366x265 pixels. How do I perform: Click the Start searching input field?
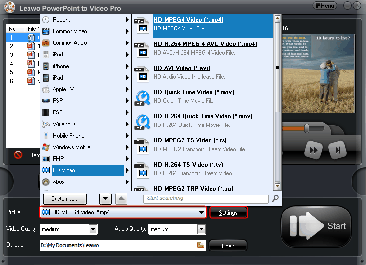pos(206,198)
